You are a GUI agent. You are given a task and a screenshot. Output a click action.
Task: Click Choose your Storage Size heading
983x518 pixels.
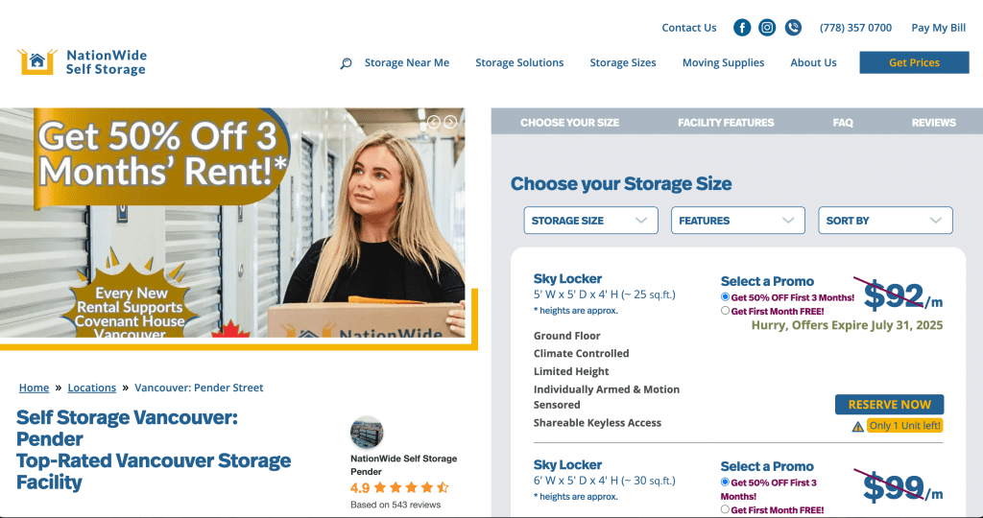(621, 183)
